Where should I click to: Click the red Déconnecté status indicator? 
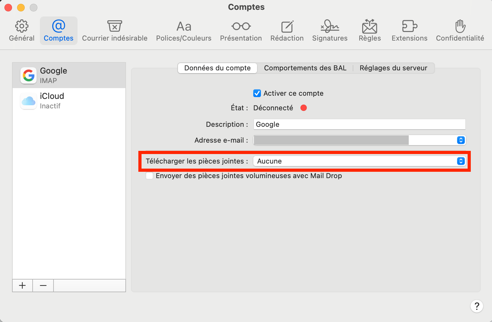click(x=304, y=108)
